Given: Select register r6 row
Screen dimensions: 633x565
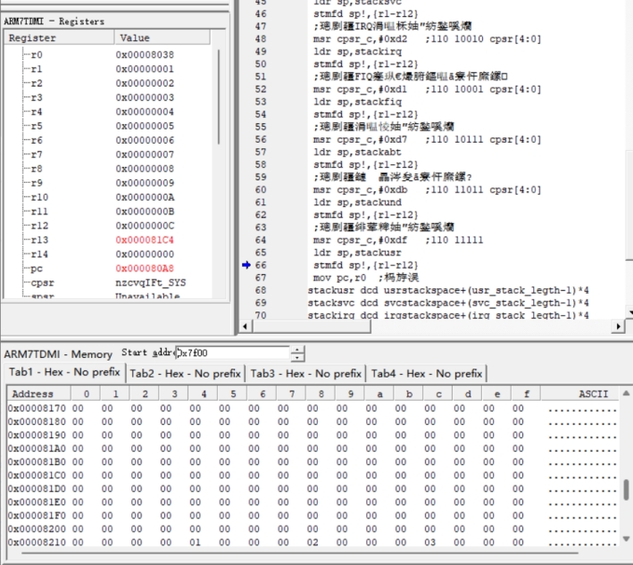Looking at the screenshot, I should [108, 140].
